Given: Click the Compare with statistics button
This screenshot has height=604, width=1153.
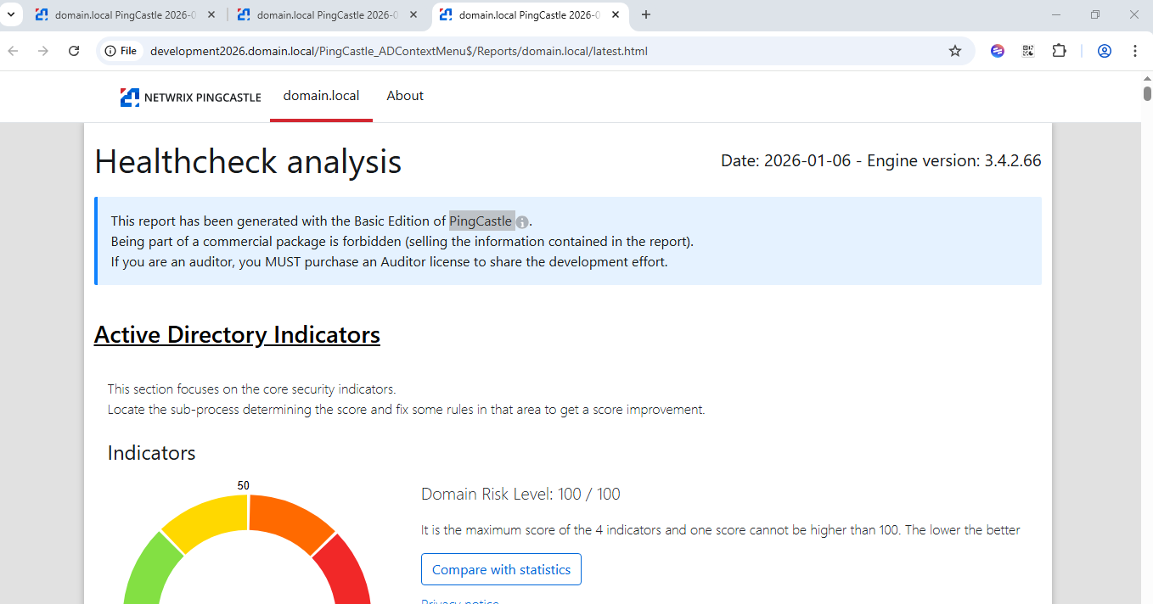Looking at the screenshot, I should click(501, 569).
